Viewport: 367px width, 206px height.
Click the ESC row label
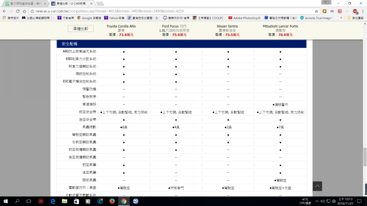[x=80, y=81]
